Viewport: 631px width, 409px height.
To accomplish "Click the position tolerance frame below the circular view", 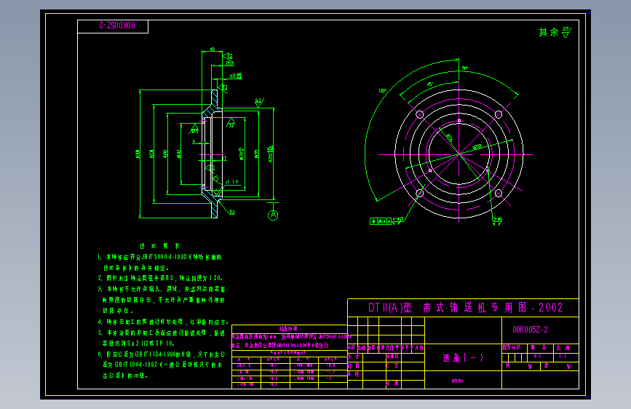I will coord(381,221).
